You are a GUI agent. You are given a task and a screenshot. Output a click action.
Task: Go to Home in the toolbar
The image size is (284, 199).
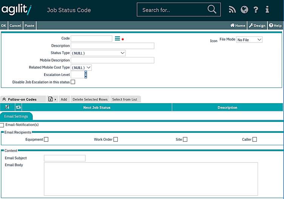[238, 26]
